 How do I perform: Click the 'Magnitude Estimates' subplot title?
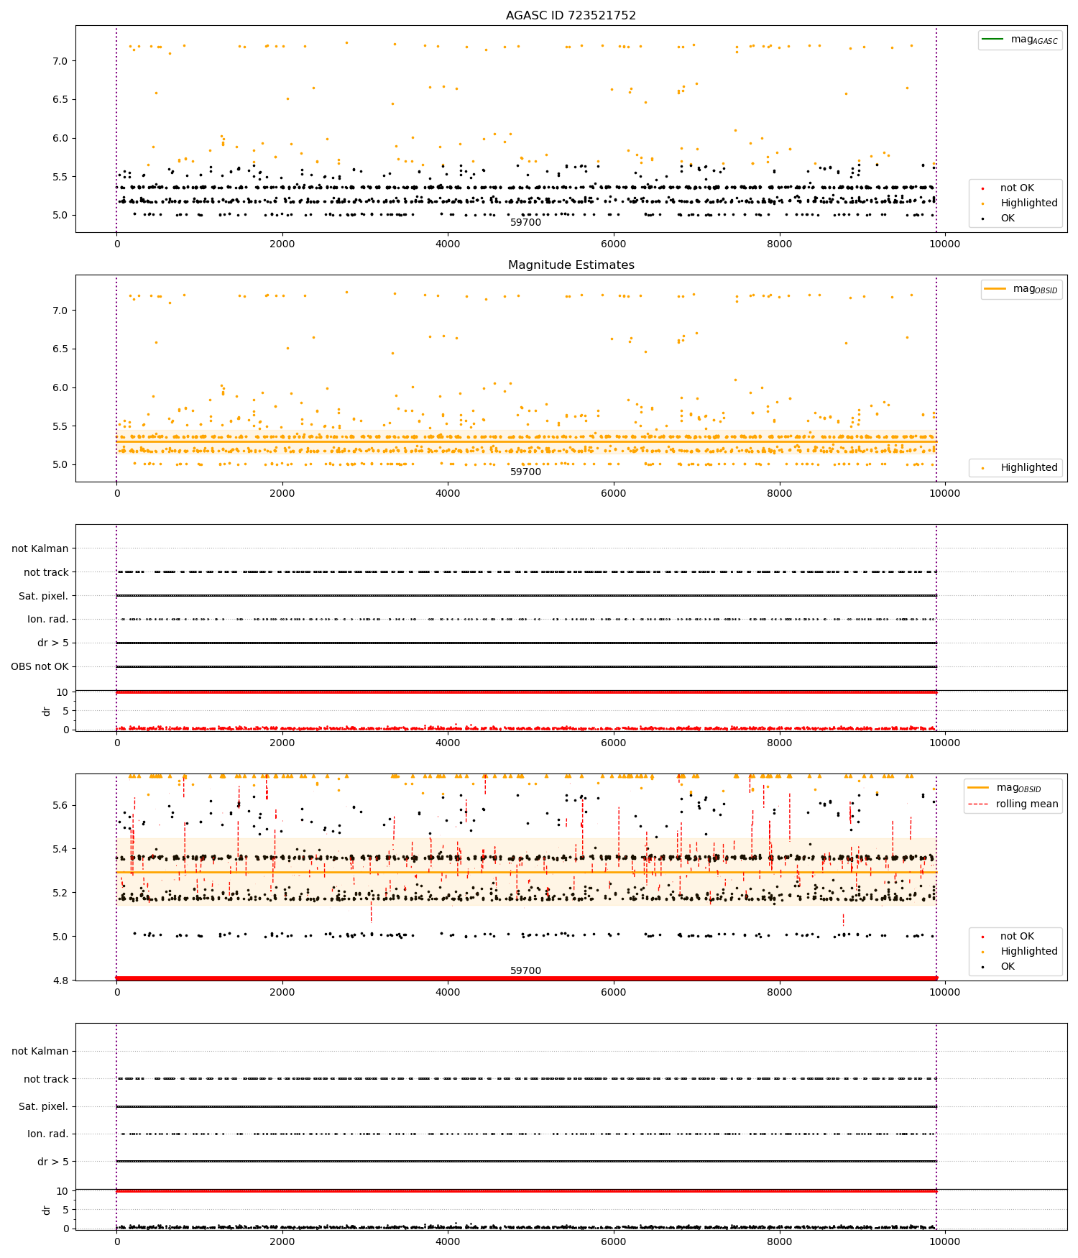point(571,265)
